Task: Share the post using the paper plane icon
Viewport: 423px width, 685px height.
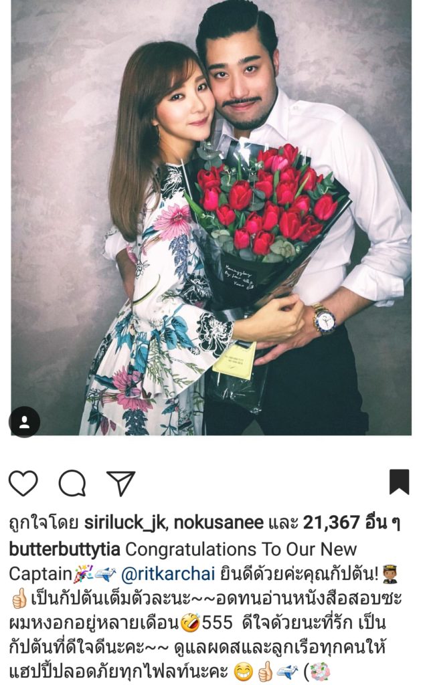Action: 121,483
